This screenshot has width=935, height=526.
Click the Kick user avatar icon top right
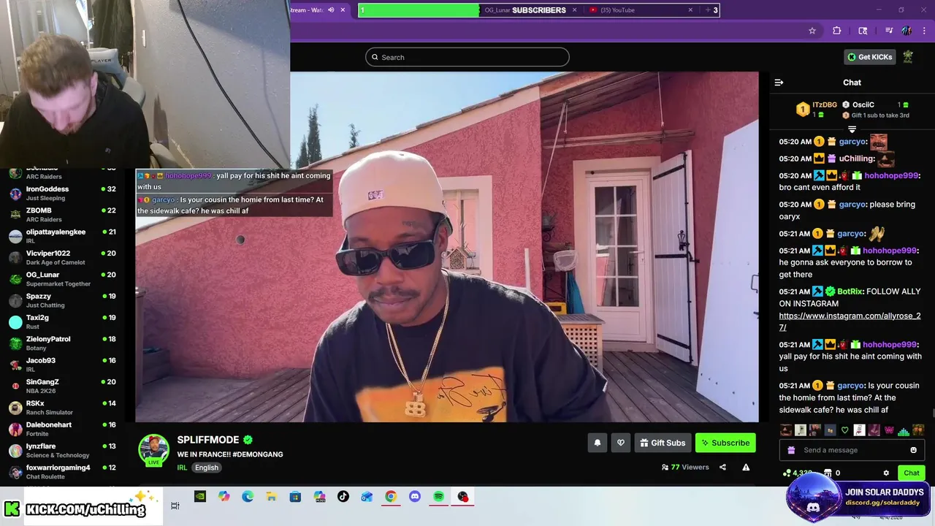pos(908,57)
